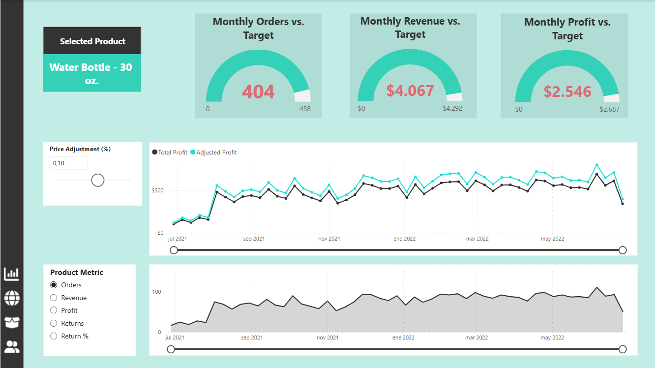Screen dimensions: 655x368
Task: Click left handle of orders chart zoom slider
Action: [x=171, y=349]
